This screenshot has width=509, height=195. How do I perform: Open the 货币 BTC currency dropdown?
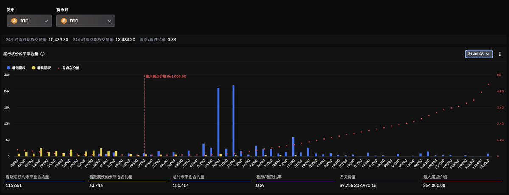[x=29, y=21]
